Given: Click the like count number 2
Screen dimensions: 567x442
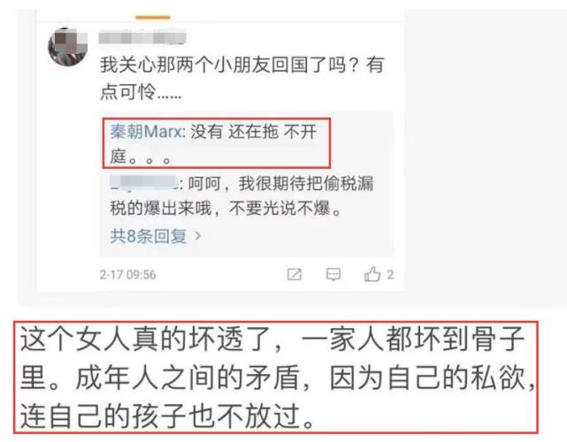Looking at the screenshot, I should [x=390, y=275].
